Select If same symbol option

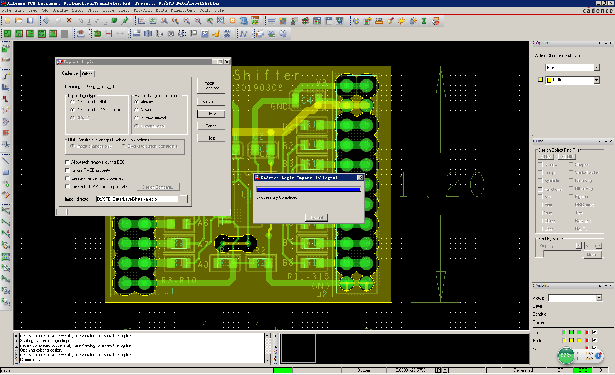[x=137, y=118]
